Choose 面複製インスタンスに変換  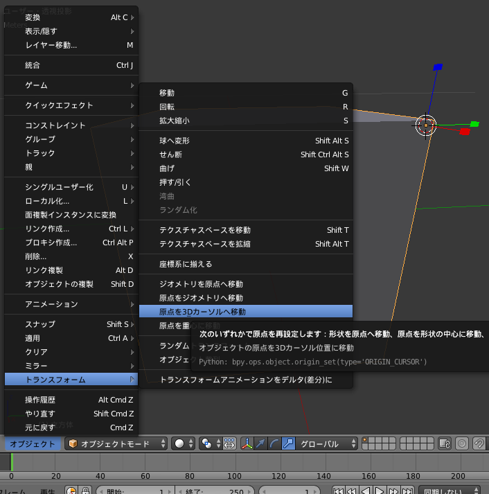click(71, 215)
